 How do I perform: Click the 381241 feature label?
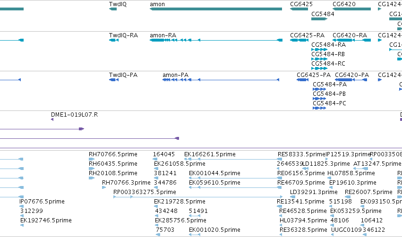(x=165, y=173)
